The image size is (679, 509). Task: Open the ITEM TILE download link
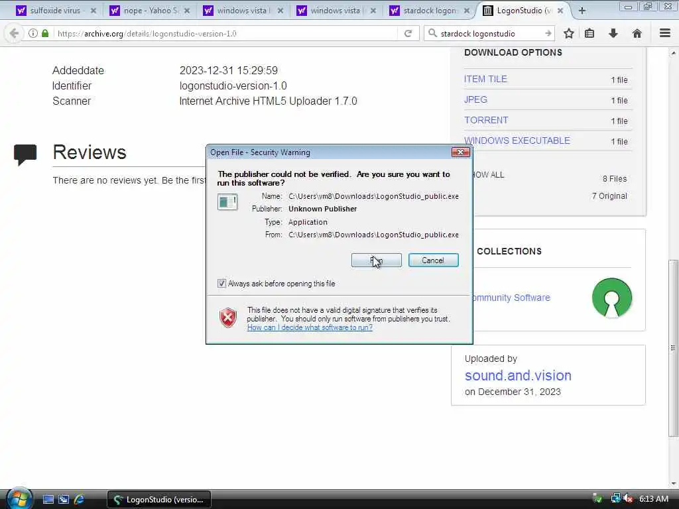[x=485, y=79]
